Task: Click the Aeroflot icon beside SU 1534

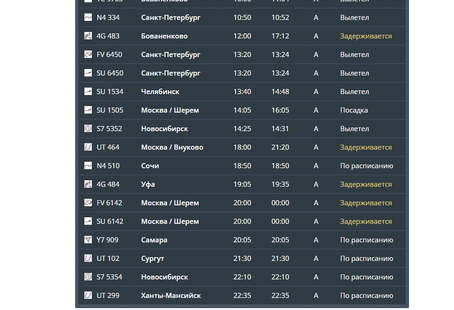Action: point(88,91)
